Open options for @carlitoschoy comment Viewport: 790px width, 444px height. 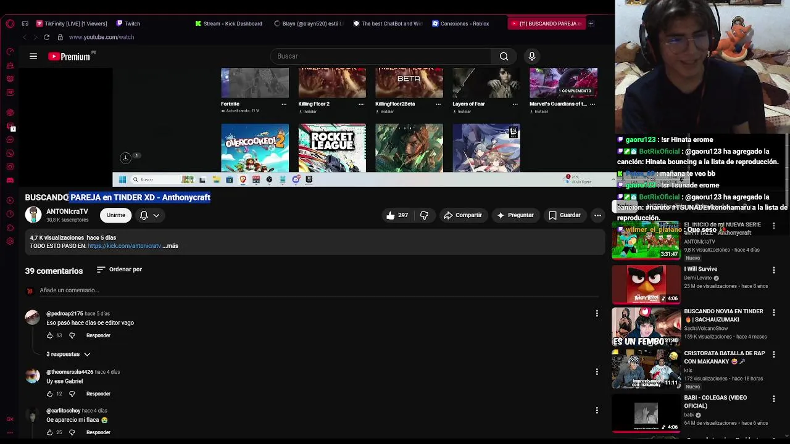tap(597, 410)
